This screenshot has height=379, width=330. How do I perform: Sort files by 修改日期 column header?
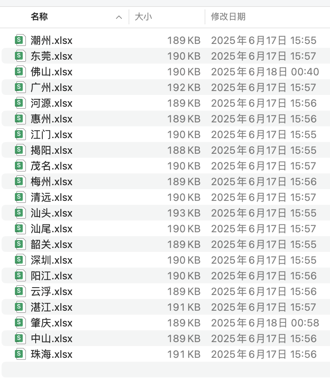click(x=228, y=17)
